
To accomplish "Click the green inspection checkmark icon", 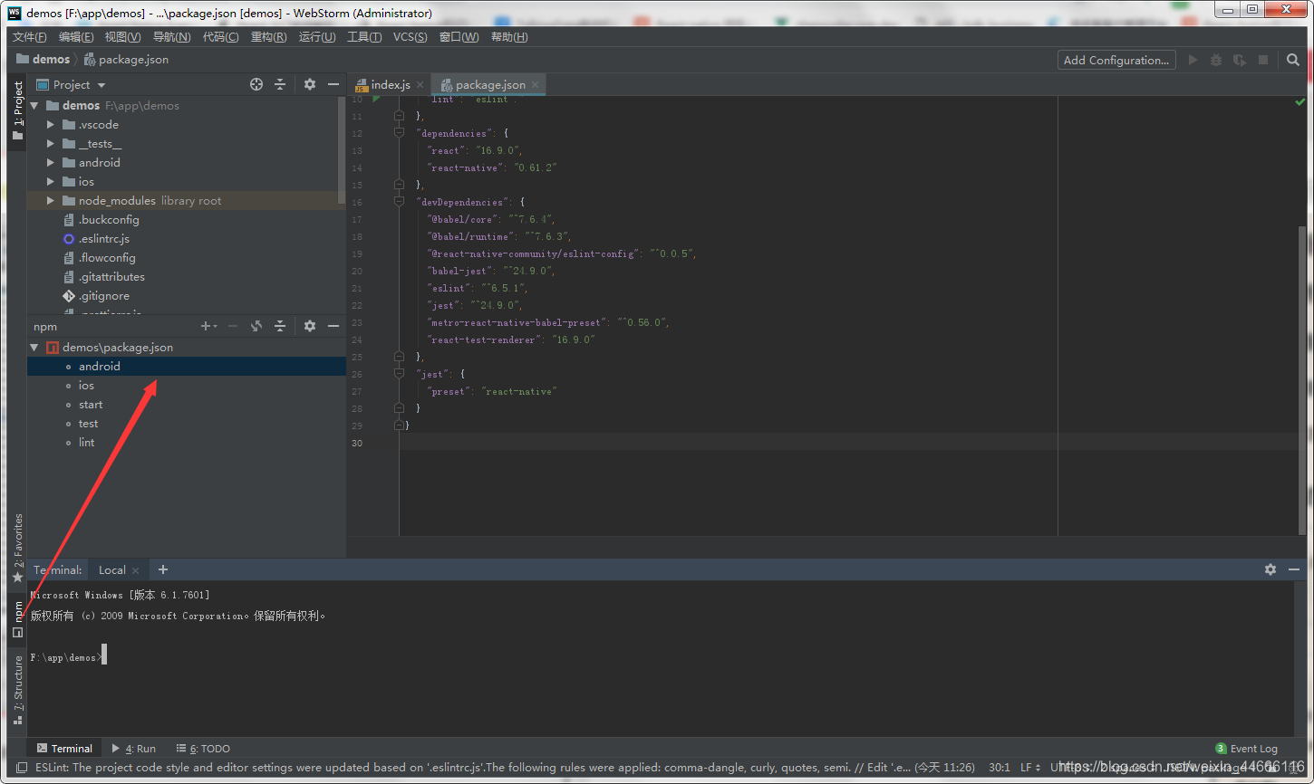I will point(1300,102).
